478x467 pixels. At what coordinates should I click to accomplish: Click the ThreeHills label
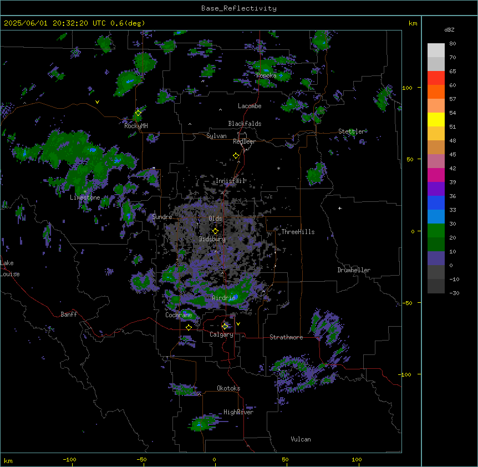[298, 232]
